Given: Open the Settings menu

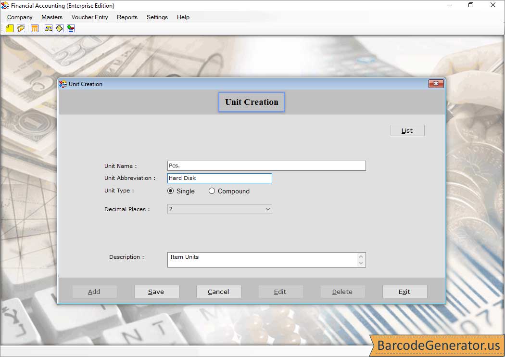Looking at the screenshot, I should 157,17.
